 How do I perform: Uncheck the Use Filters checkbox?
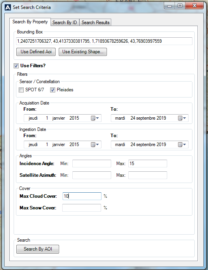click(16, 66)
